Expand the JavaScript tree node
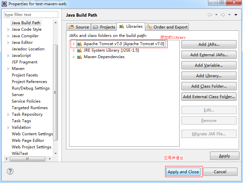Viewport: 243px width, 183px height. (8, 56)
